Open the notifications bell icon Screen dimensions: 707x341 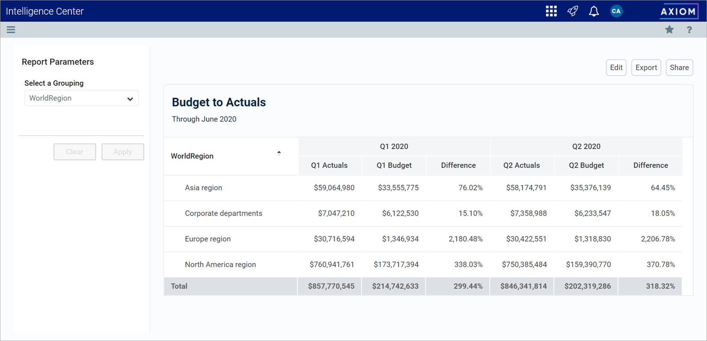coord(594,11)
